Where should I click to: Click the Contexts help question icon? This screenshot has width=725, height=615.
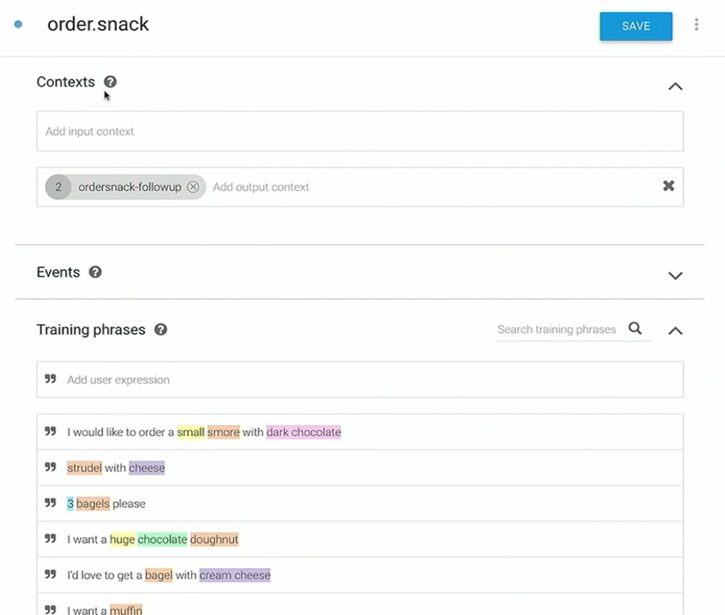click(x=110, y=82)
